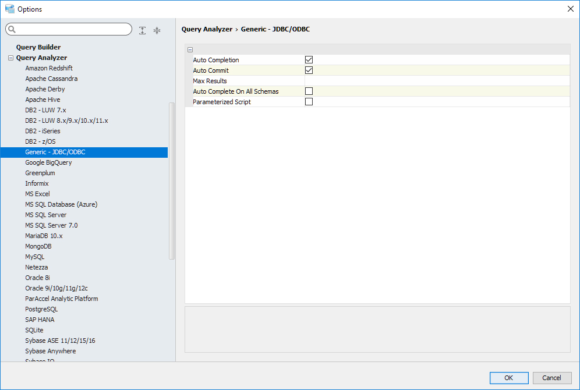Tick the Parameterized Script checkbox
This screenshot has width=580, height=390.
coord(309,102)
